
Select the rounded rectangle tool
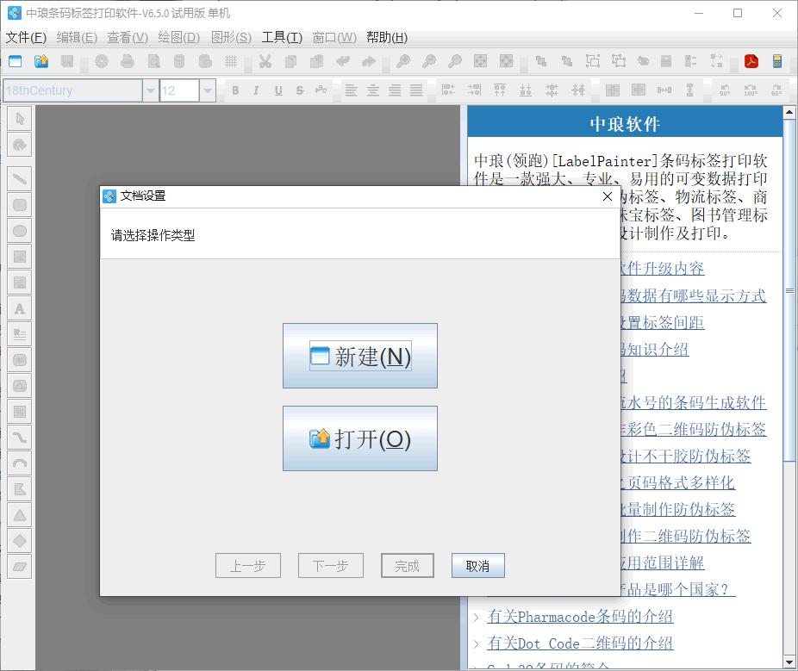click(20, 205)
